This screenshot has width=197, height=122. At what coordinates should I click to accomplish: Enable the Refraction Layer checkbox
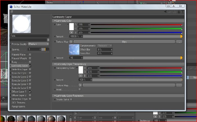tap(30, 99)
